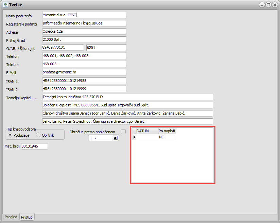Click the Adresa field Osječka 12a
Viewport: 280px width, 223px height.
(x=84, y=31)
